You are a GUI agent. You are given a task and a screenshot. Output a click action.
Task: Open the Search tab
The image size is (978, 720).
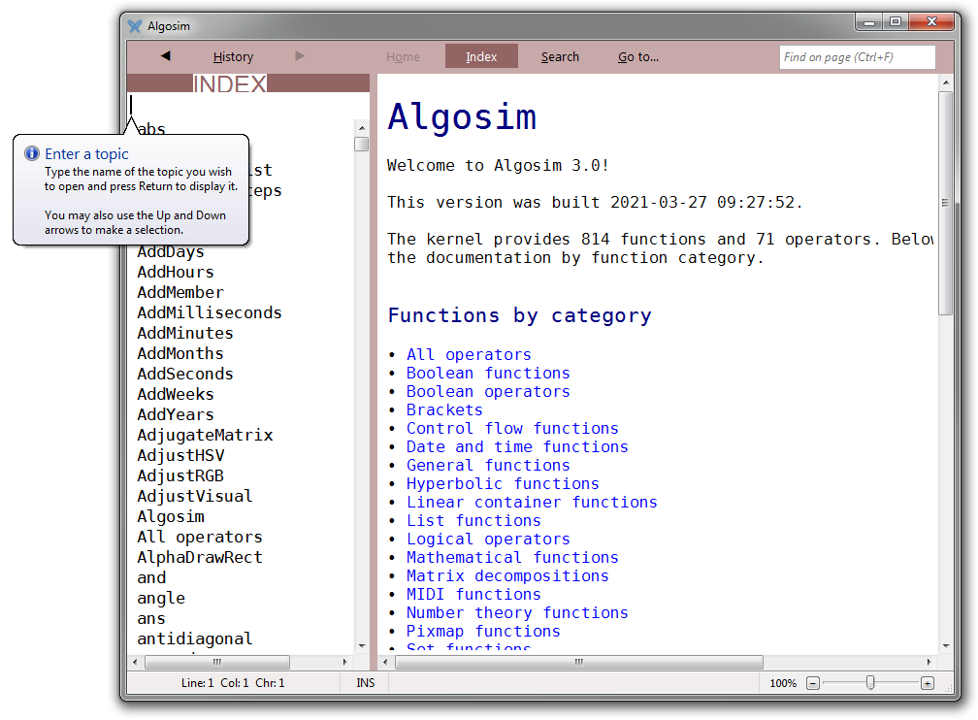560,57
